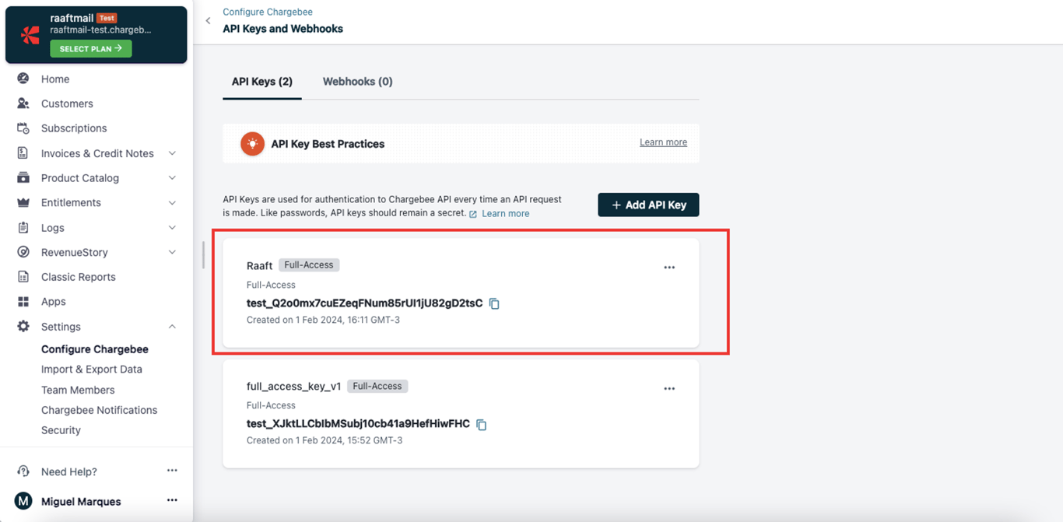This screenshot has height=522, width=1063.
Task: Expand Invoices & Credit Notes submenu
Action: point(172,153)
